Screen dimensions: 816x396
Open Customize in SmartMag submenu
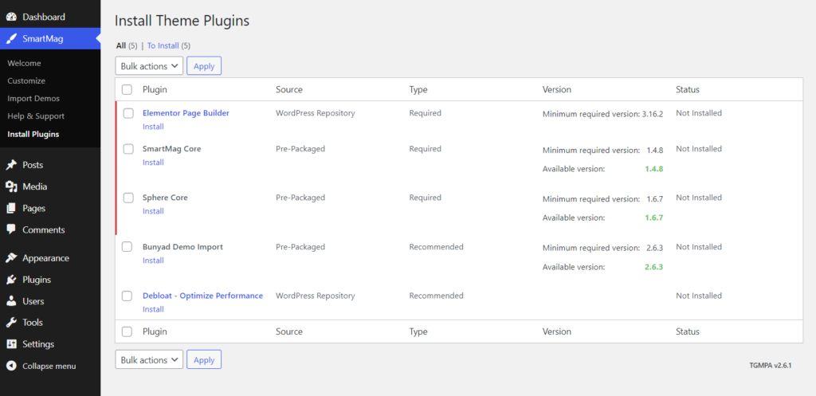tap(26, 81)
